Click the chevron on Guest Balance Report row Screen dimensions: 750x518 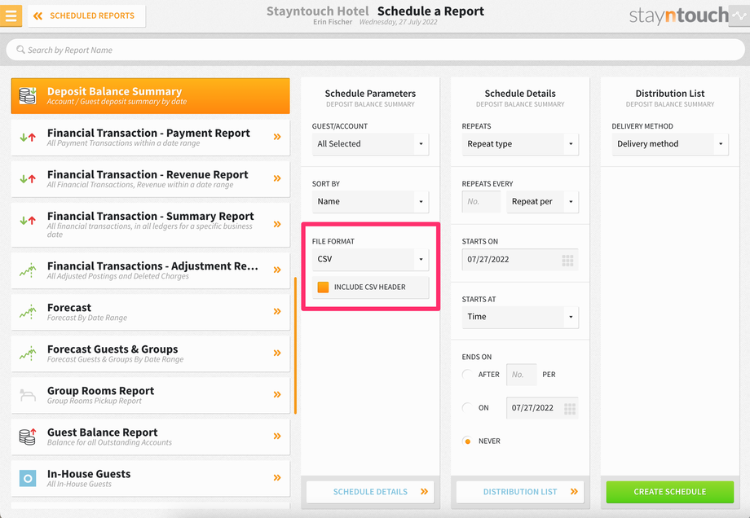[277, 436]
